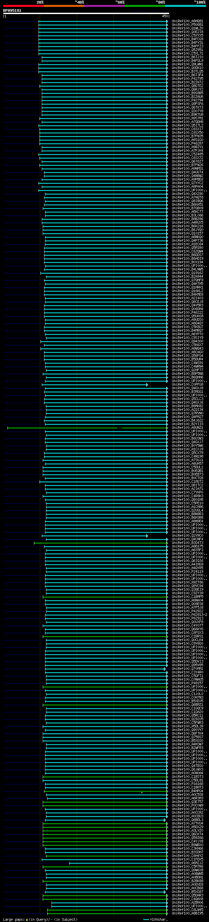Open hit UniRef100_C5XYX5
This screenshot has height=922, width=209.
187,35
